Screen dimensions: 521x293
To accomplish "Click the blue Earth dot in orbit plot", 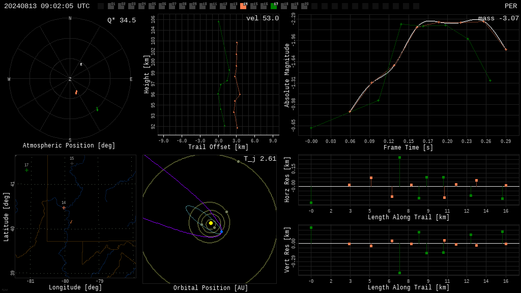I will coord(222,231).
